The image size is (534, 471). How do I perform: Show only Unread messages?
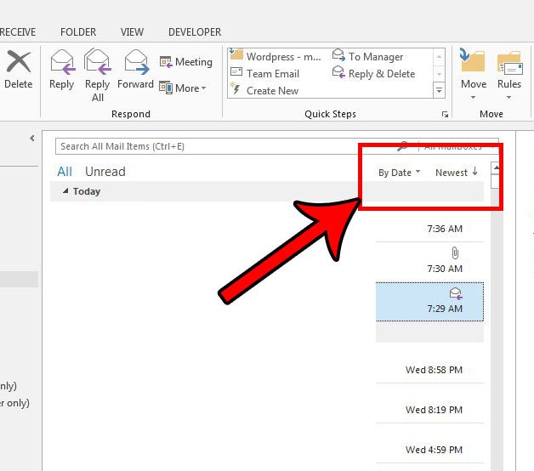coord(105,172)
